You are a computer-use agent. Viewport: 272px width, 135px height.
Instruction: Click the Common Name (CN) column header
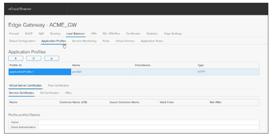click(x=84, y=102)
